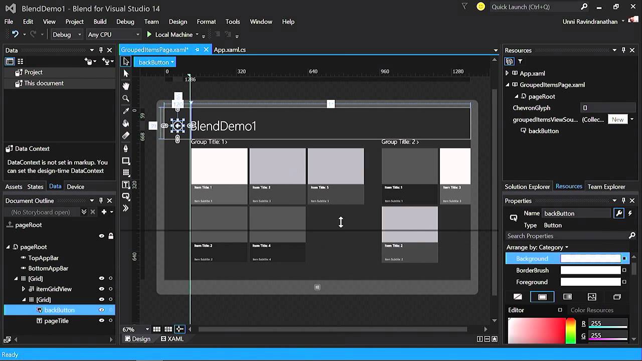Click the hue spectrum slider
Image resolution: width=642 pixels, height=361 pixels.
tap(570, 331)
